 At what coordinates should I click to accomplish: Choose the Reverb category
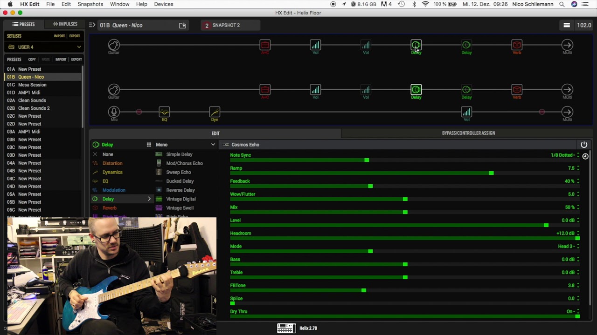point(109,208)
